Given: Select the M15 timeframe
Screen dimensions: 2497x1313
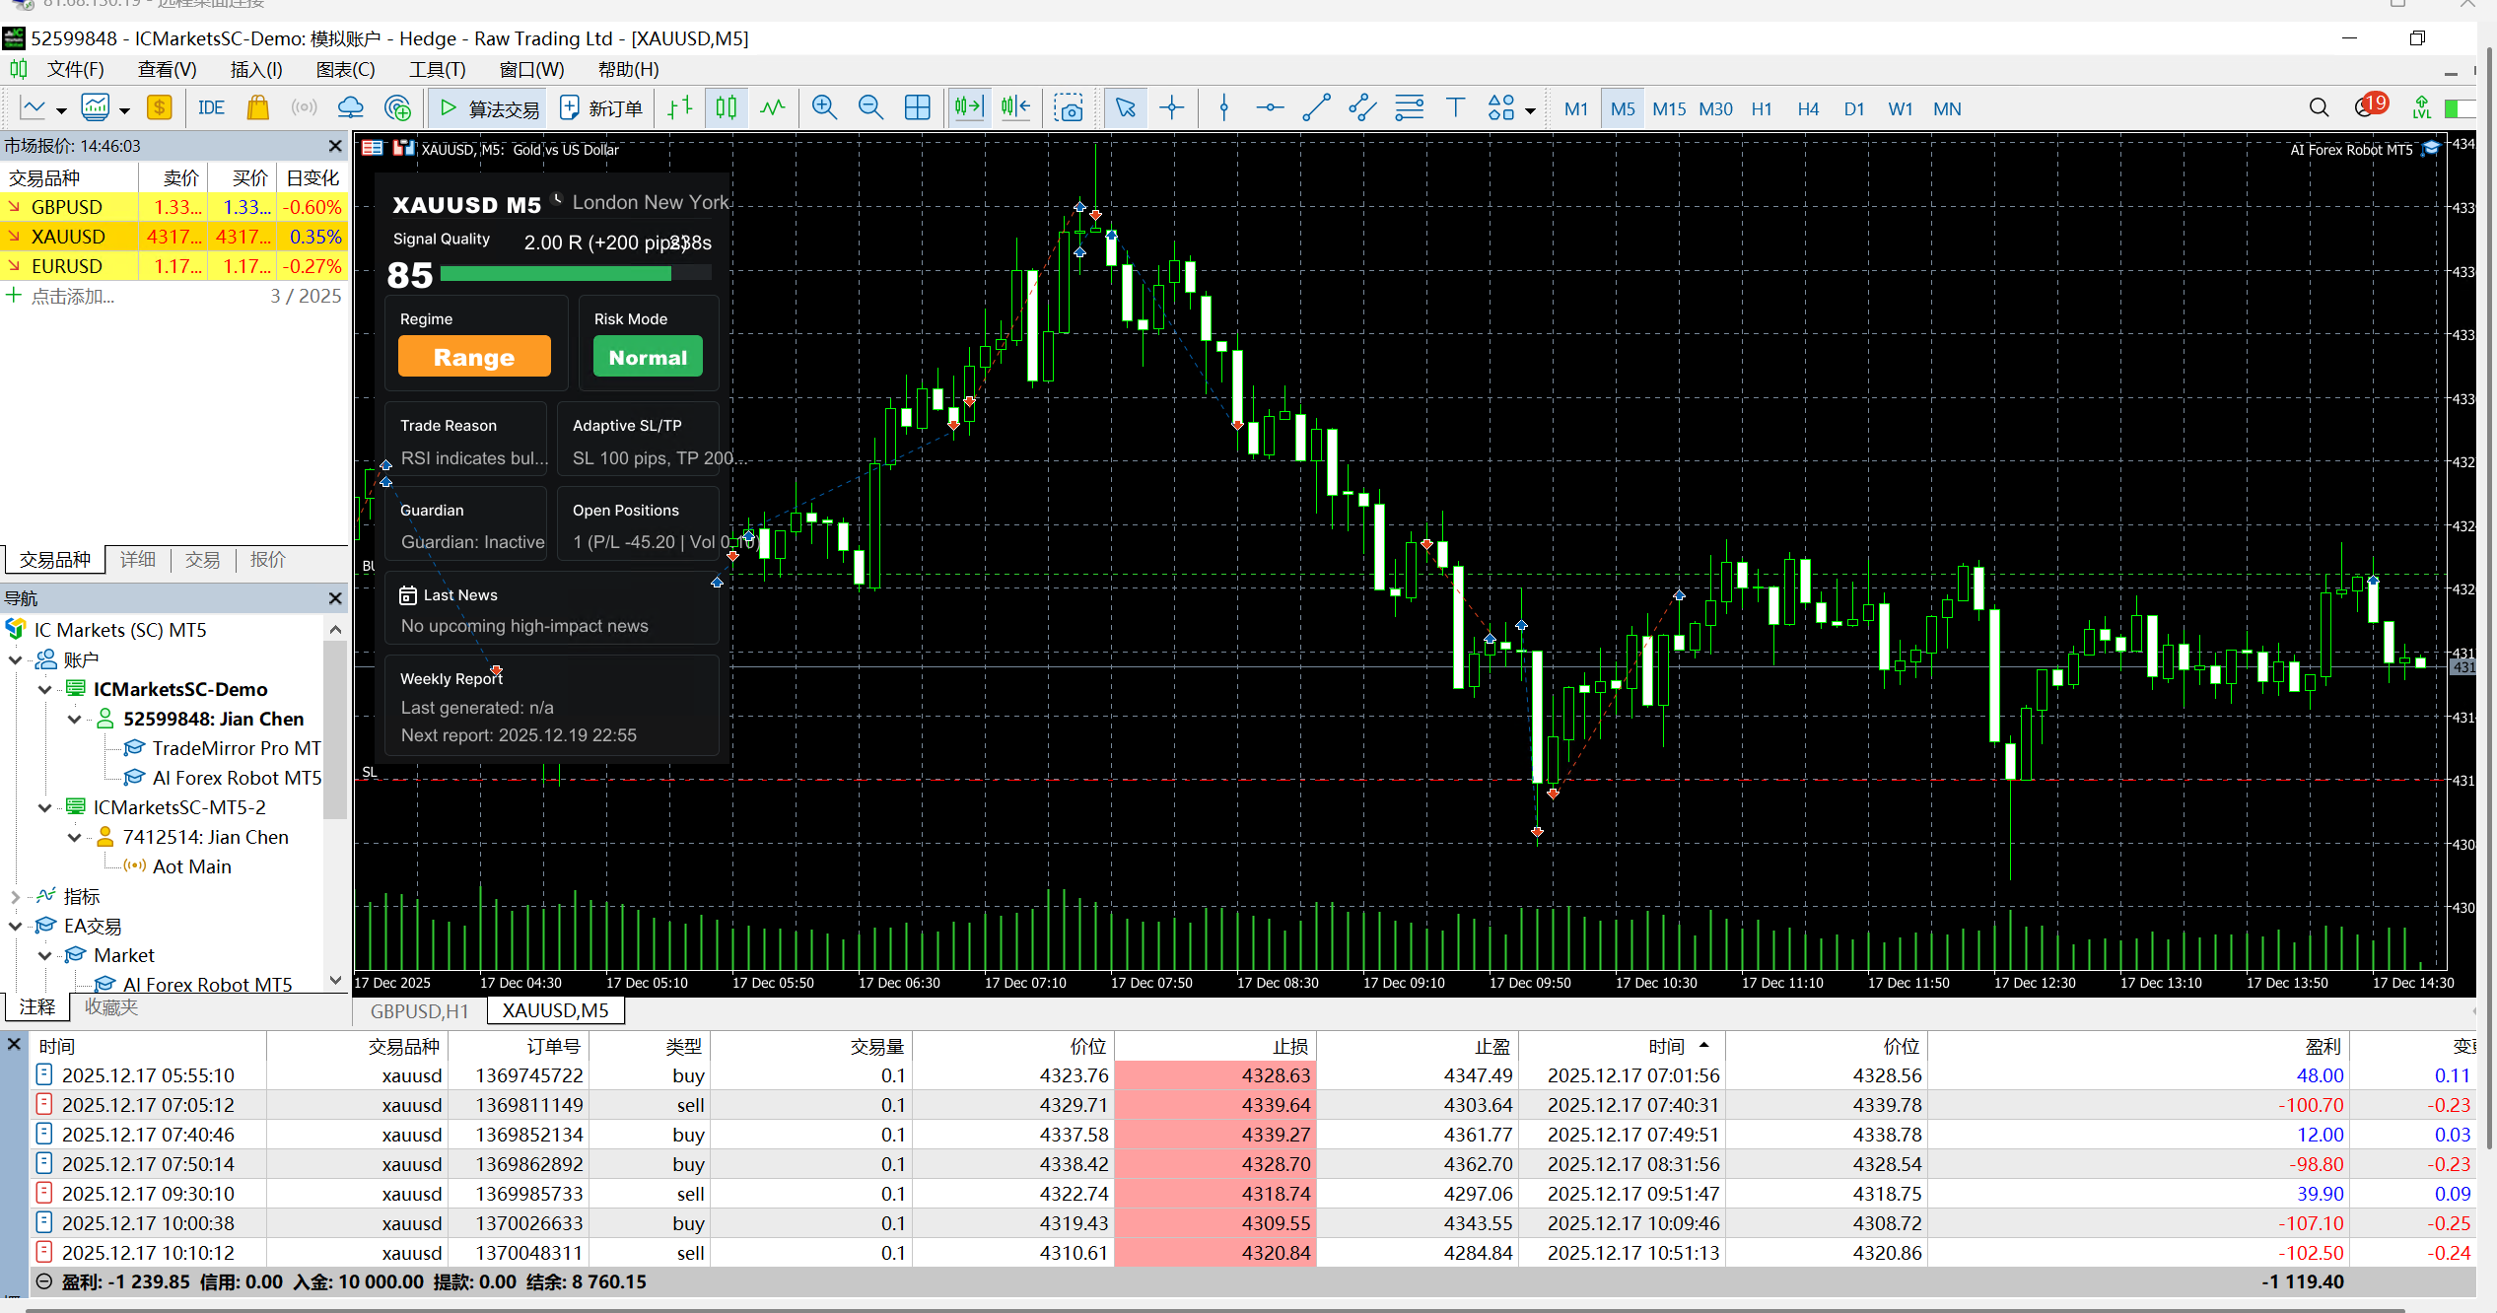Looking at the screenshot, I should pos(1669,108).
